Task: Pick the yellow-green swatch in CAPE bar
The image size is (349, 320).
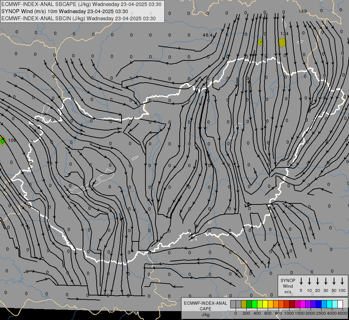Action: [260, 304]
